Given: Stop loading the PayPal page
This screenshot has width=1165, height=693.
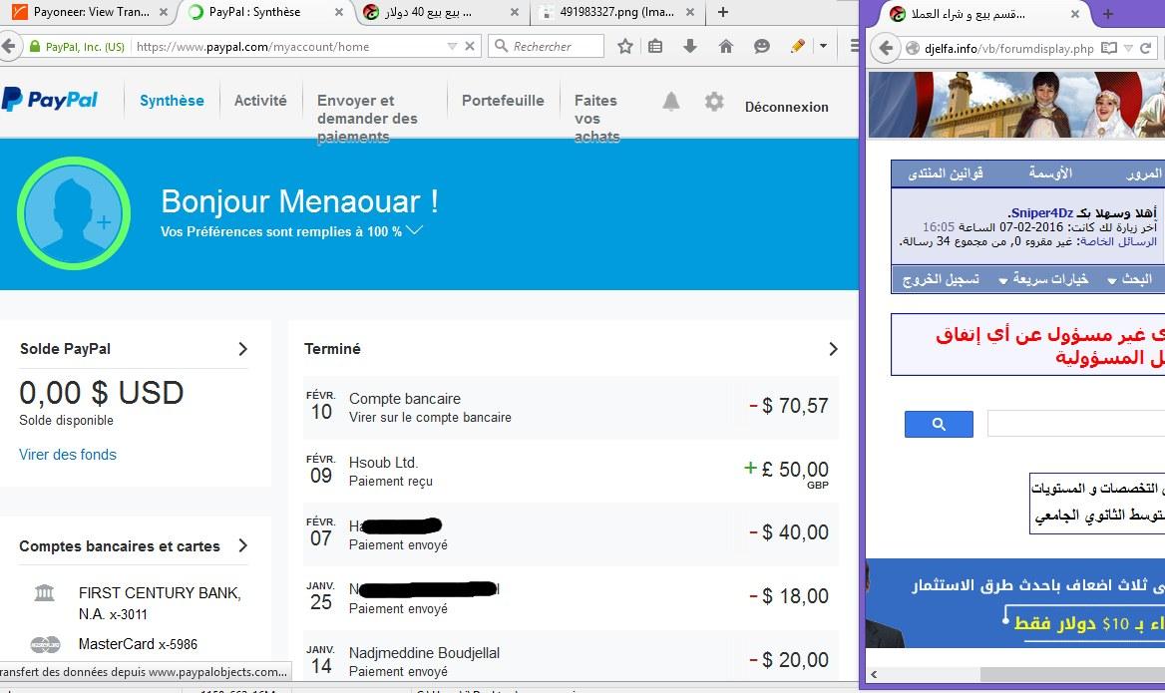Looking at the screenshot, I should (x=470, y=46).
